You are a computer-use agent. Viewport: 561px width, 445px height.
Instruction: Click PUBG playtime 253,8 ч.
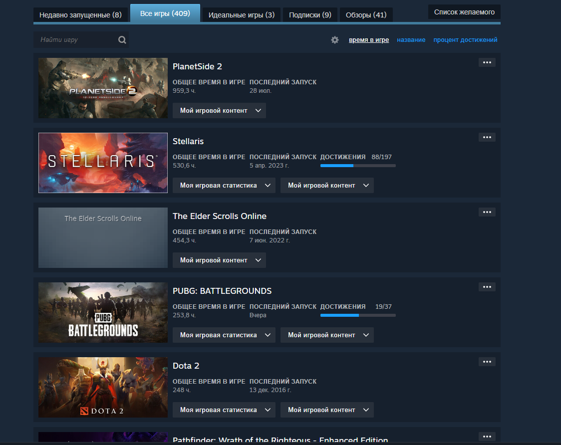coord(184,315)
